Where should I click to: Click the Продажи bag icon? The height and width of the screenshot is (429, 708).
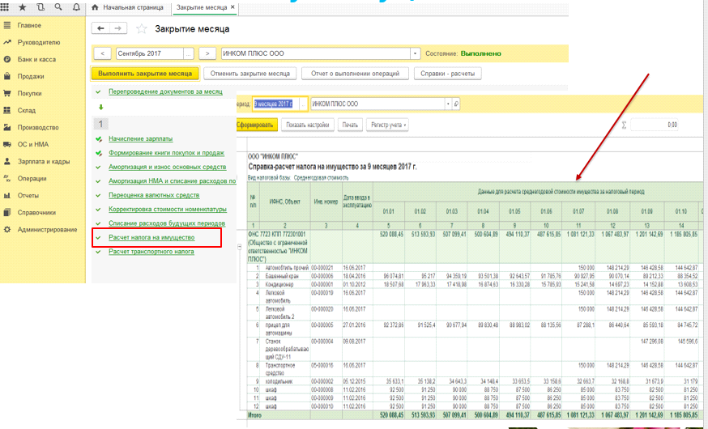pos(7,76)
